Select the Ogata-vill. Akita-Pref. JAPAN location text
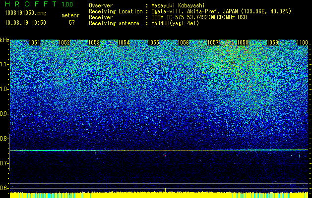 [x=221, y=11]
